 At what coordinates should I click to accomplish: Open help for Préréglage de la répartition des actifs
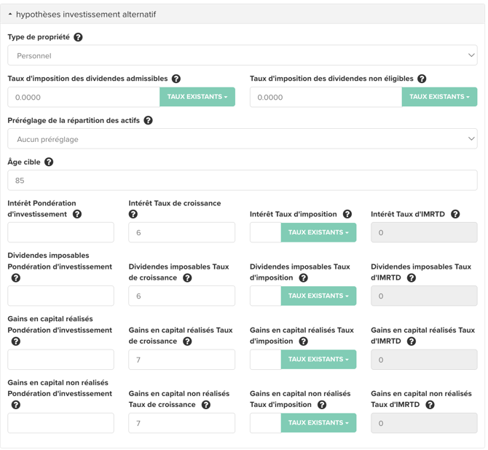[x=148, y=120]
